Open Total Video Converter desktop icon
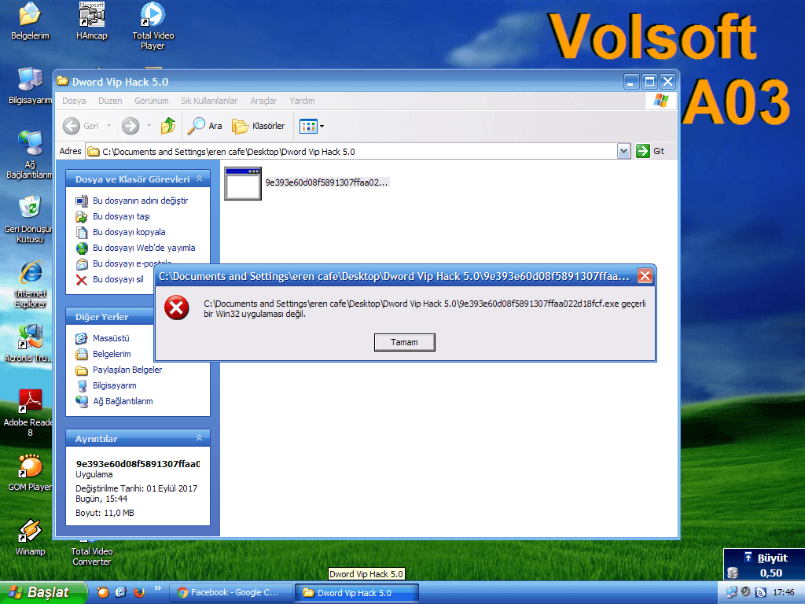This screenshot has height=604, width=805. pos(92,553)
